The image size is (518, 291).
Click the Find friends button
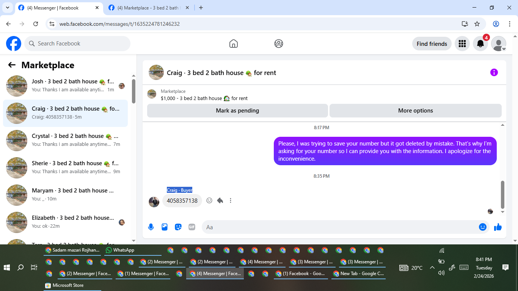point(432,44)
